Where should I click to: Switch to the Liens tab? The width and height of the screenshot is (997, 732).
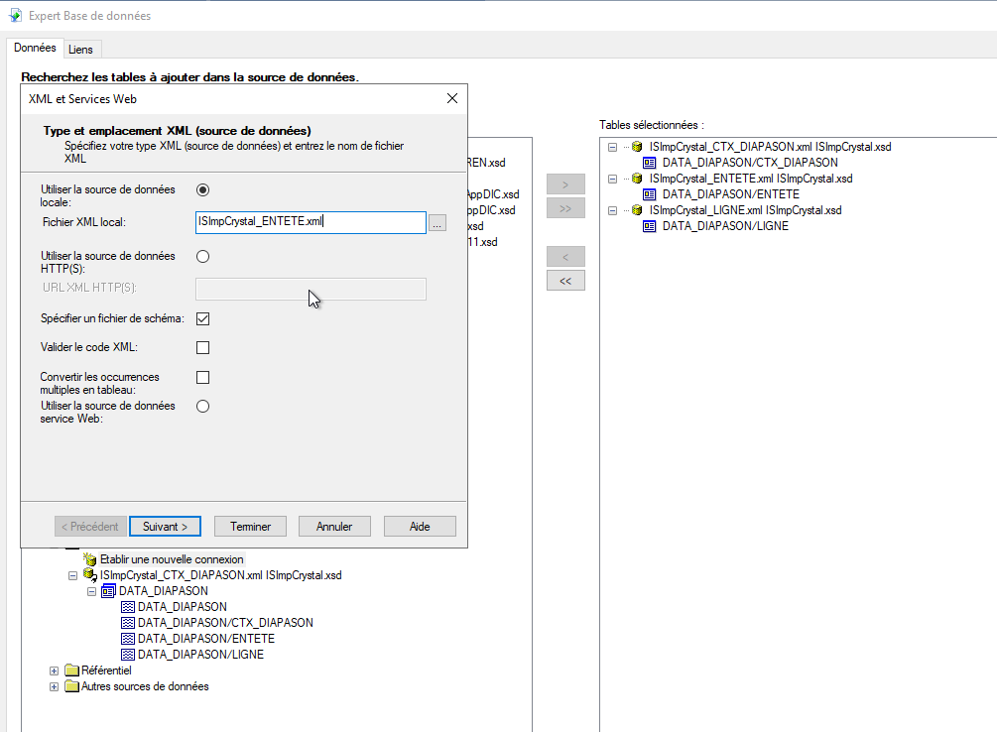[80, 50]
